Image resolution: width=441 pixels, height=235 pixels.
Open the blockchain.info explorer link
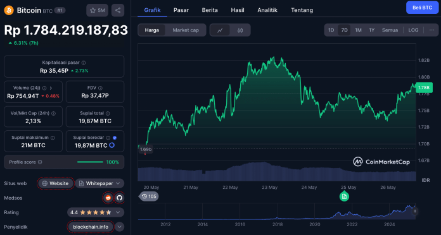(91, 227)
